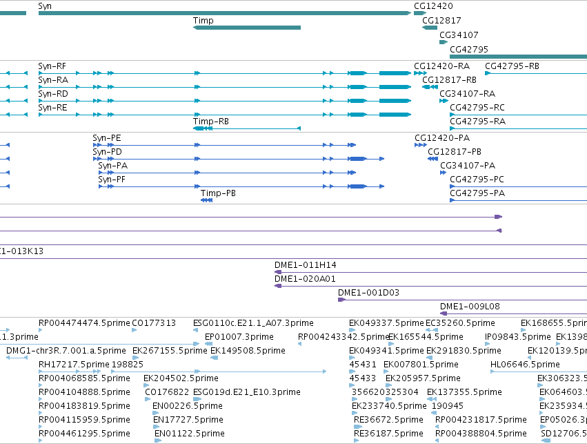This screenshot has width=587, height=444.
Task: Select EST CO177313 label
Action: (154, 323)
